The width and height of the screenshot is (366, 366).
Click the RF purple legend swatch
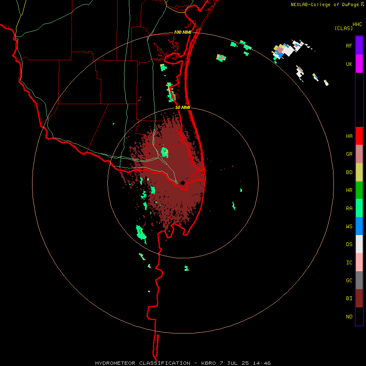click(x=359, y=45)
